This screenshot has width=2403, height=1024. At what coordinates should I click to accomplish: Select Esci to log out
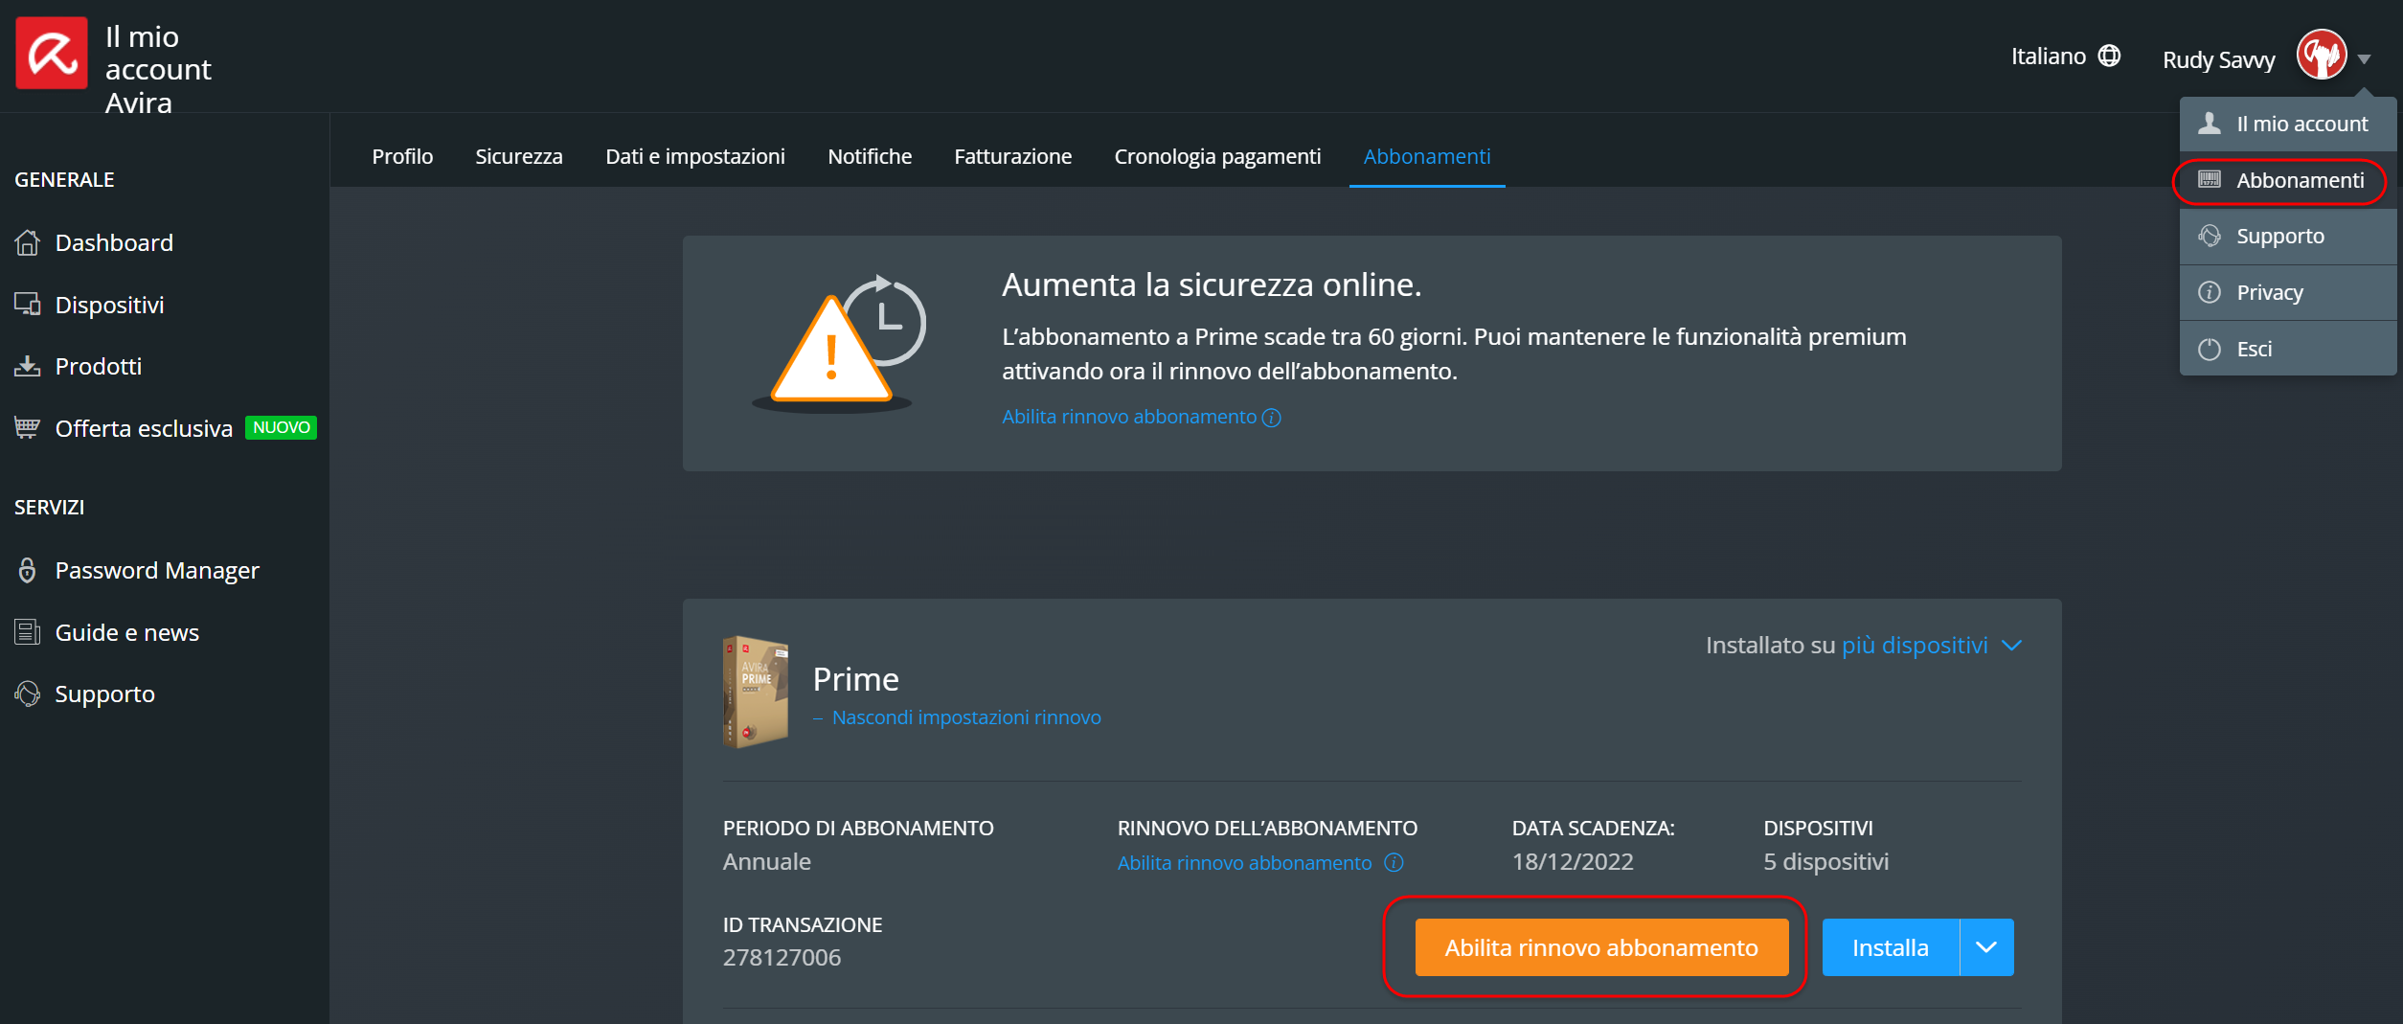(2287, 349)
